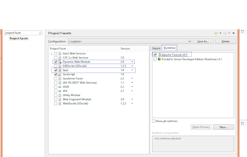Click the CXF 2.x Web Services icon

[60, 57]
